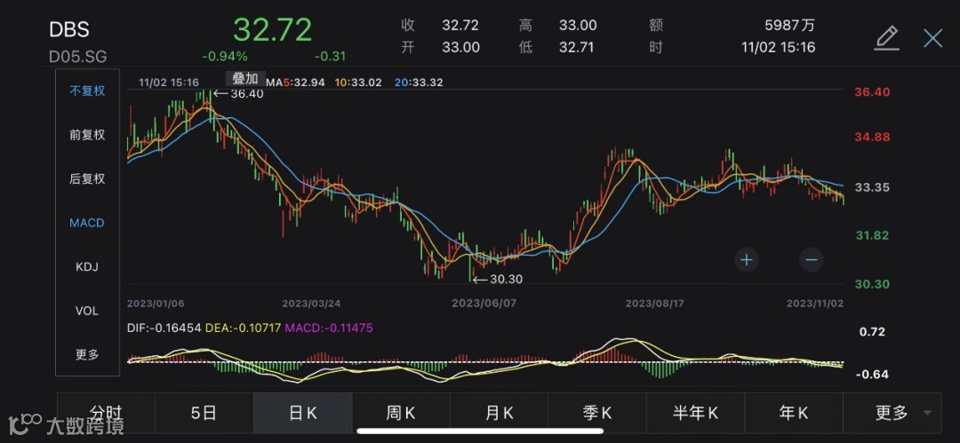Close the chart with the X icon
960x443 pixels.
pos(933,38)
